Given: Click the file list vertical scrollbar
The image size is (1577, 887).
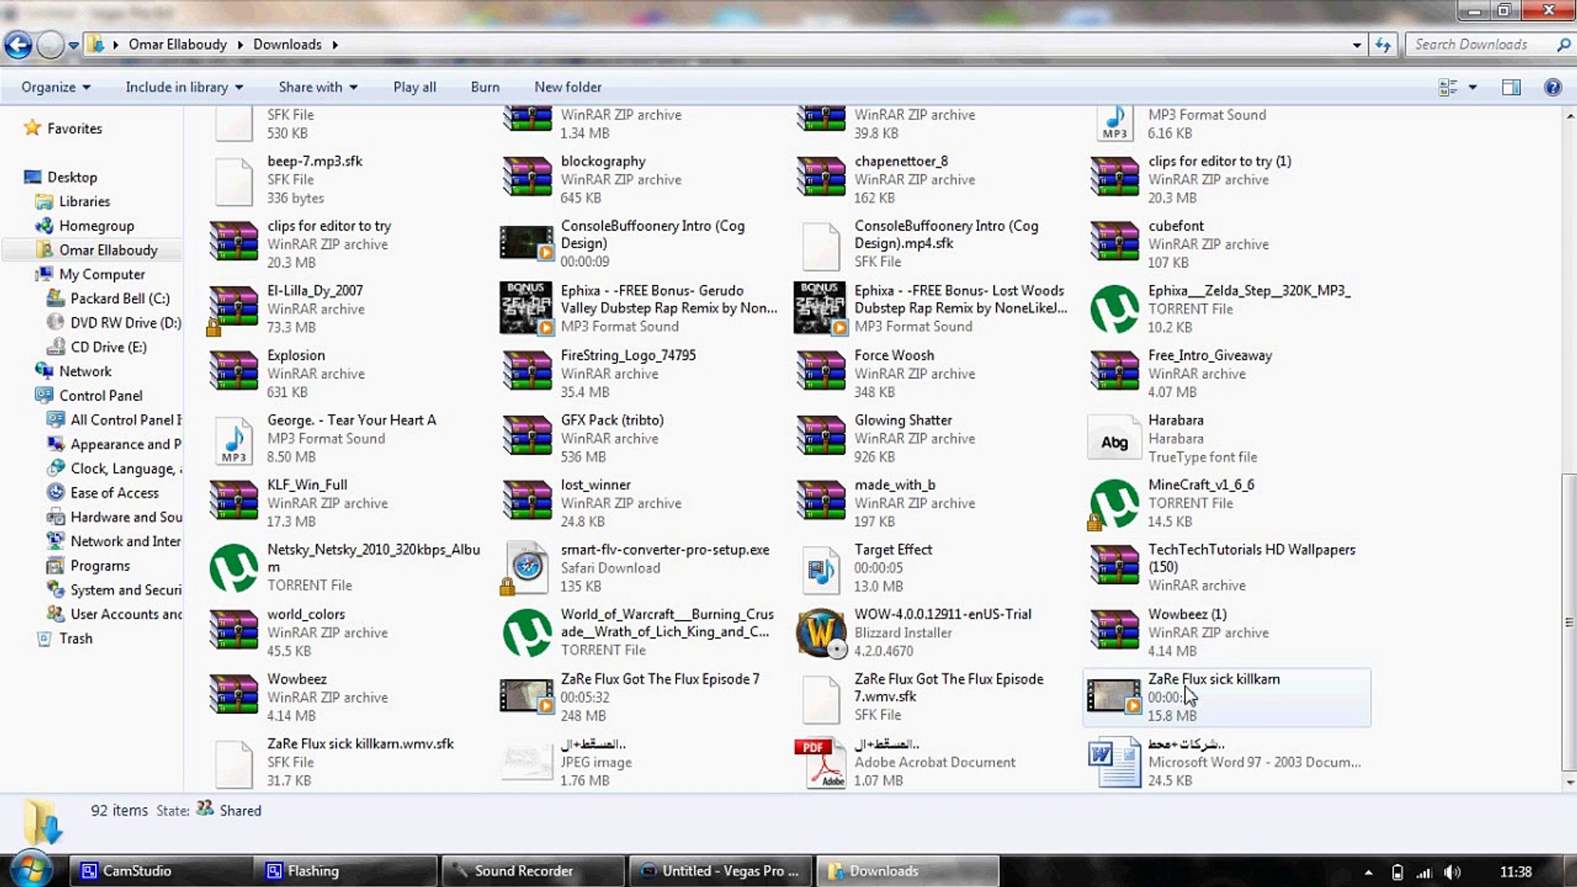Looking at the screenshot, I should pyautogui.click(x=1570, y=621).
